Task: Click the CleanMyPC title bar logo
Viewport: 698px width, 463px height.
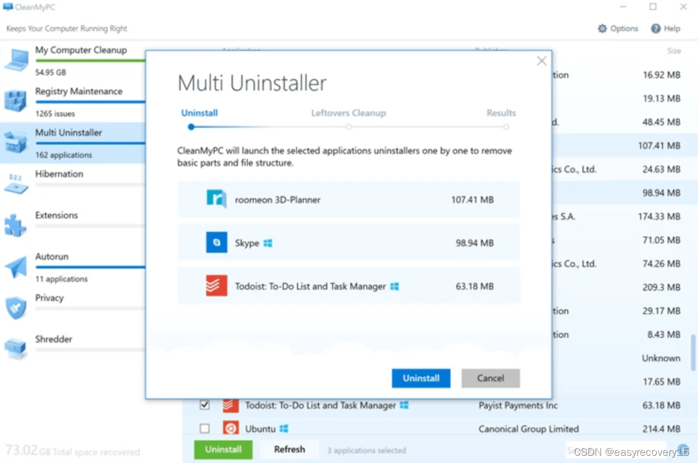Action: pyautogui.click(x=8, y=7)
